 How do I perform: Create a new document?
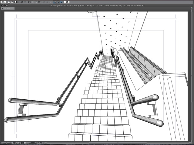pyautogui.click(x=9, y=2)
